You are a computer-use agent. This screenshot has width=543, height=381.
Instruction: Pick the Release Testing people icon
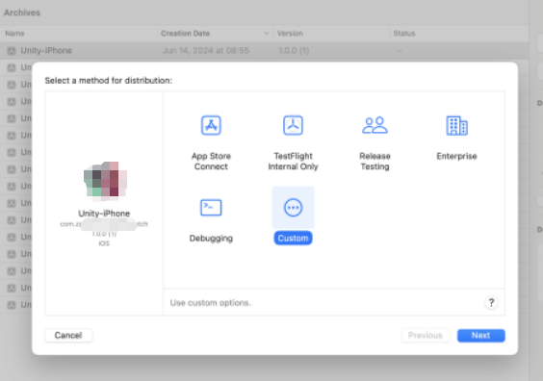pos(375,125)
